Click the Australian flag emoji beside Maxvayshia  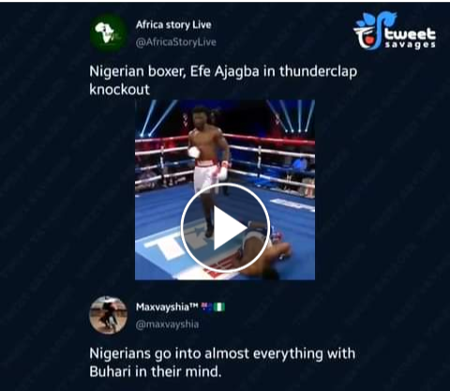[x=206, y=307]
